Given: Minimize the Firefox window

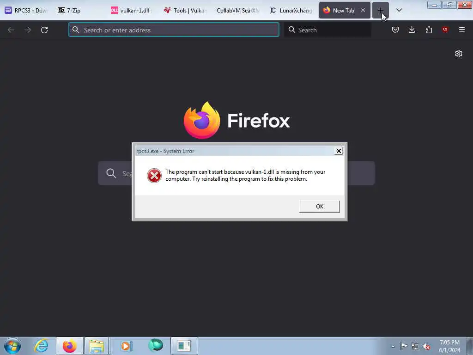Looking at the screenshot, I should (434, 5).
